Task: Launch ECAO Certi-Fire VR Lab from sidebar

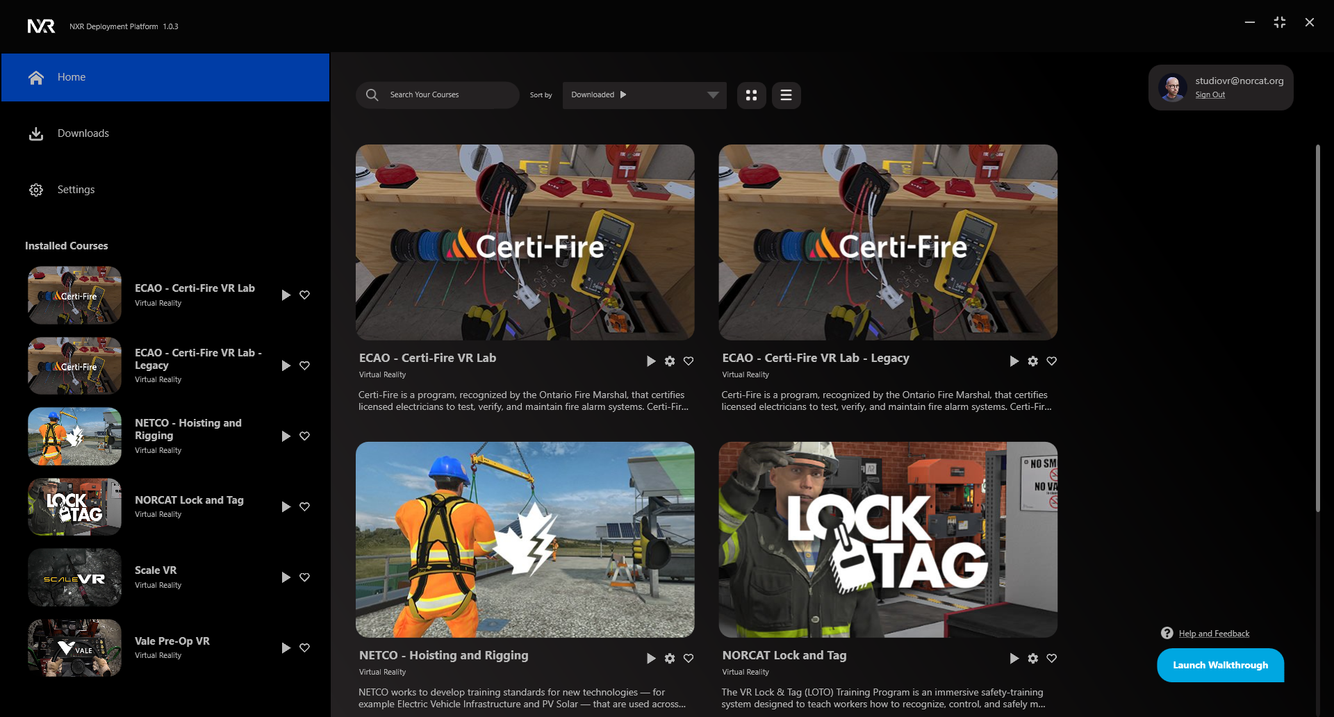Action: point(286,295)
